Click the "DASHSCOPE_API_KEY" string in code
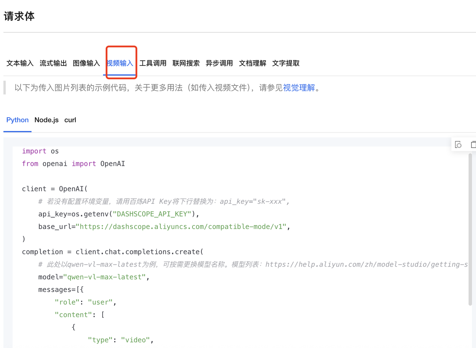The width and height of the screenshot is (476, 348). coord(152,214)
